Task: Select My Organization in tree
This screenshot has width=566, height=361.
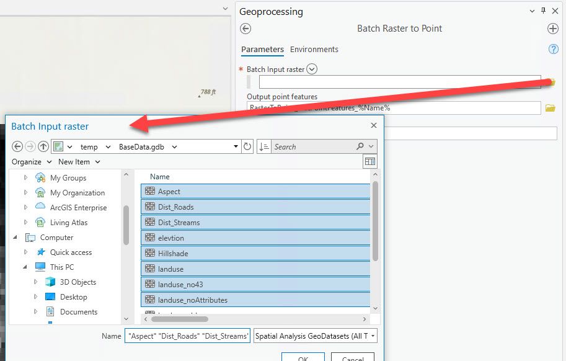Action: coord(77,193)
